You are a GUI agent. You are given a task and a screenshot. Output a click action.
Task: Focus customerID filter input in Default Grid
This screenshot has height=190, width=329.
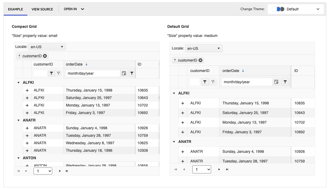[195, 82]
